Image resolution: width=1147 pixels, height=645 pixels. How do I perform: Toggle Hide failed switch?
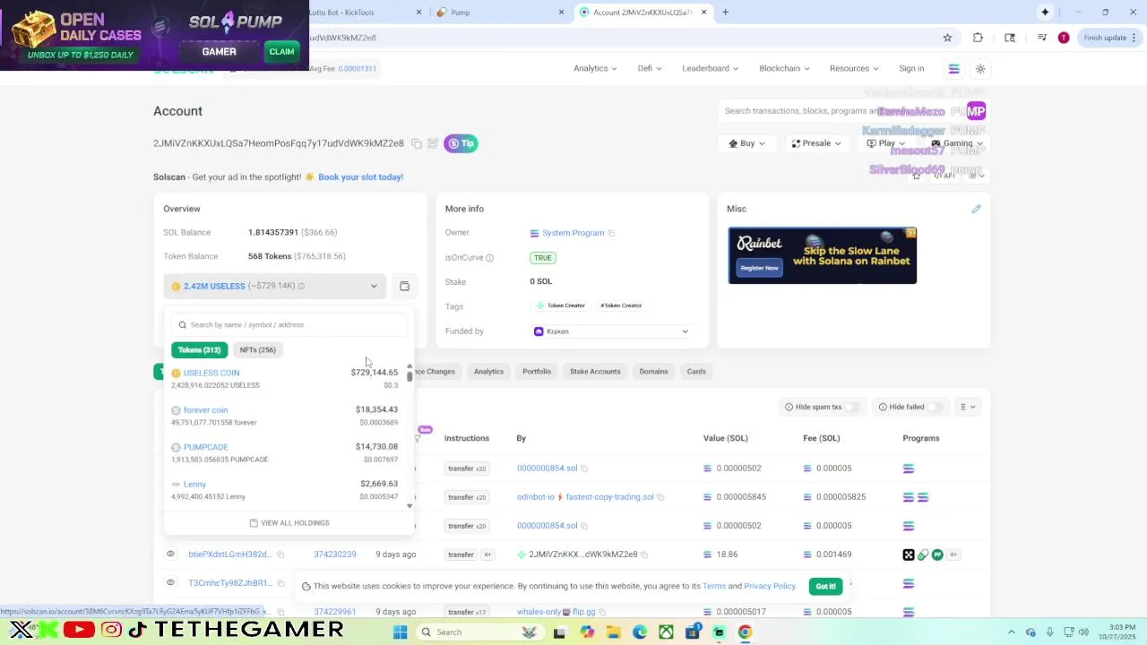pyautogui.click(x=935, y=407)
